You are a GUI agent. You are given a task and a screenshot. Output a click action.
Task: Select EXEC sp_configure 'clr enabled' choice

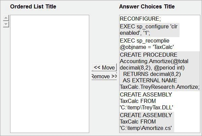coord(149,30)
